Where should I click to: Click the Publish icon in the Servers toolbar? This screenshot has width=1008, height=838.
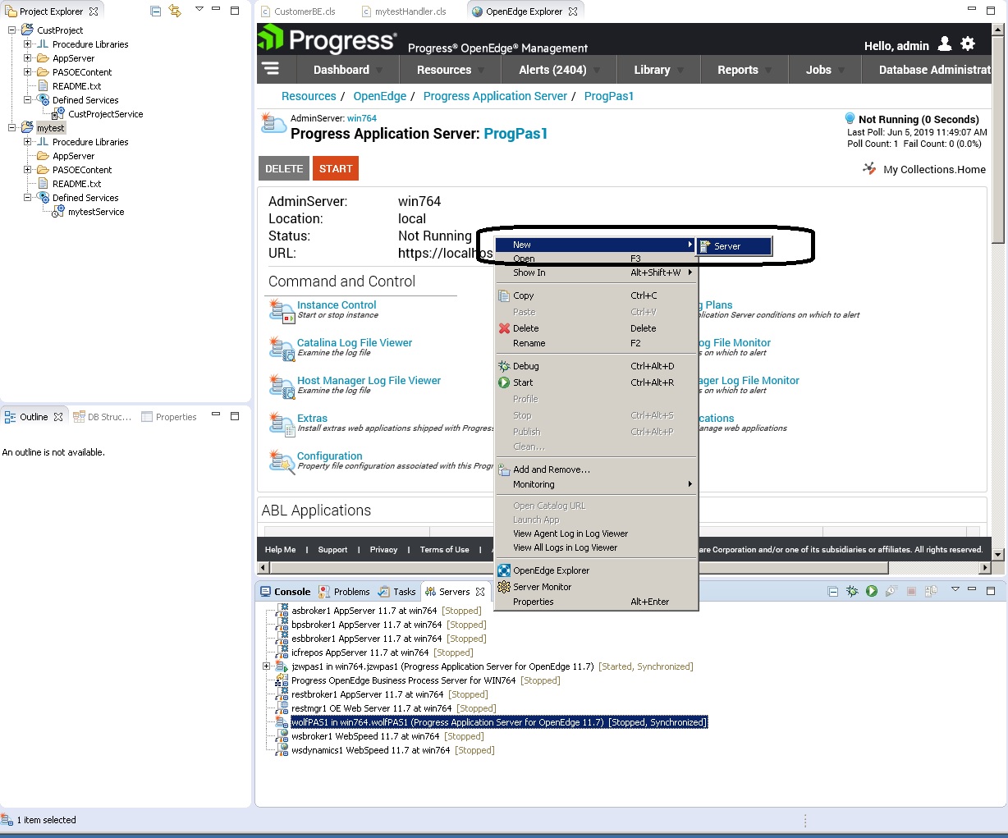point(932,590)
